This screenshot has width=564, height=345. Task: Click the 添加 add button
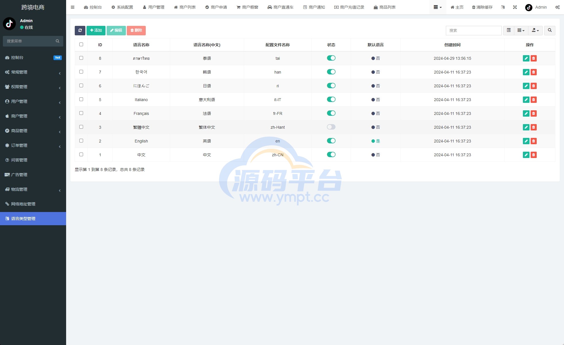tap(96, 30)
